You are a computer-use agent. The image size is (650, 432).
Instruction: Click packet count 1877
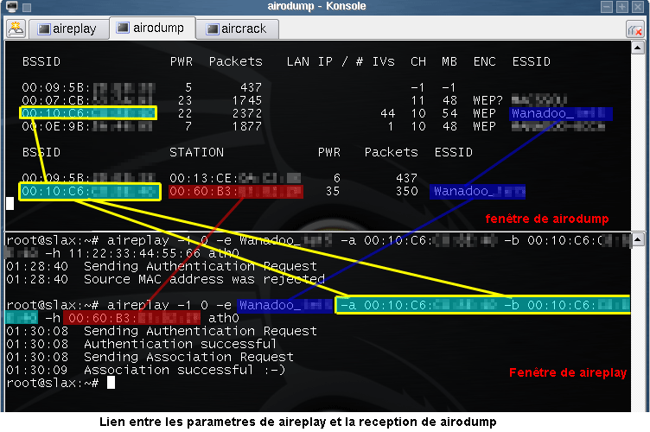pos(247,126)
